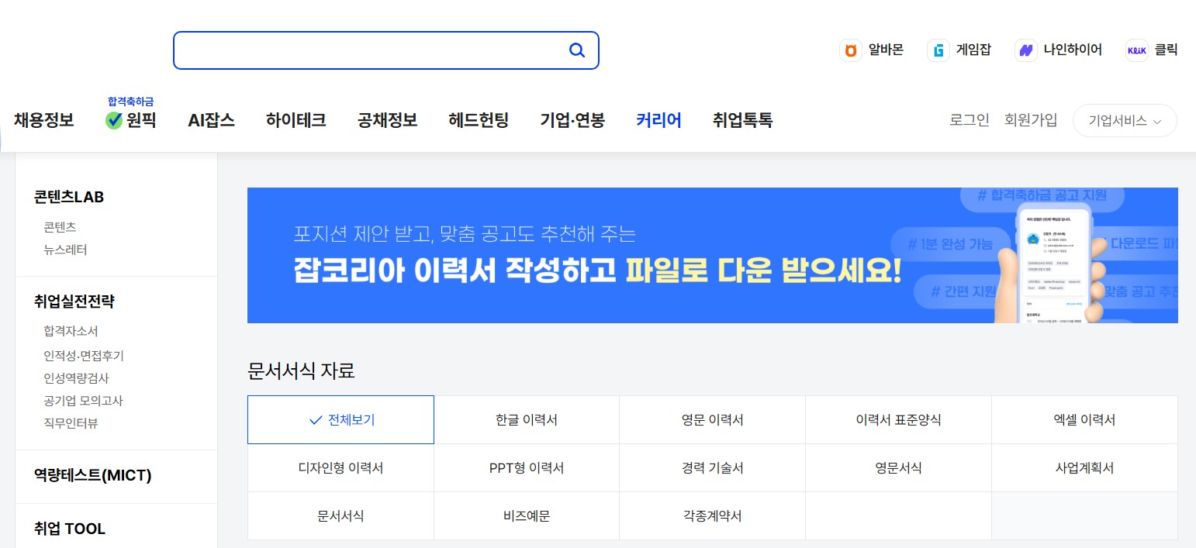Select the 커리어 menu

pyautogui.click(x=658, y=120)
